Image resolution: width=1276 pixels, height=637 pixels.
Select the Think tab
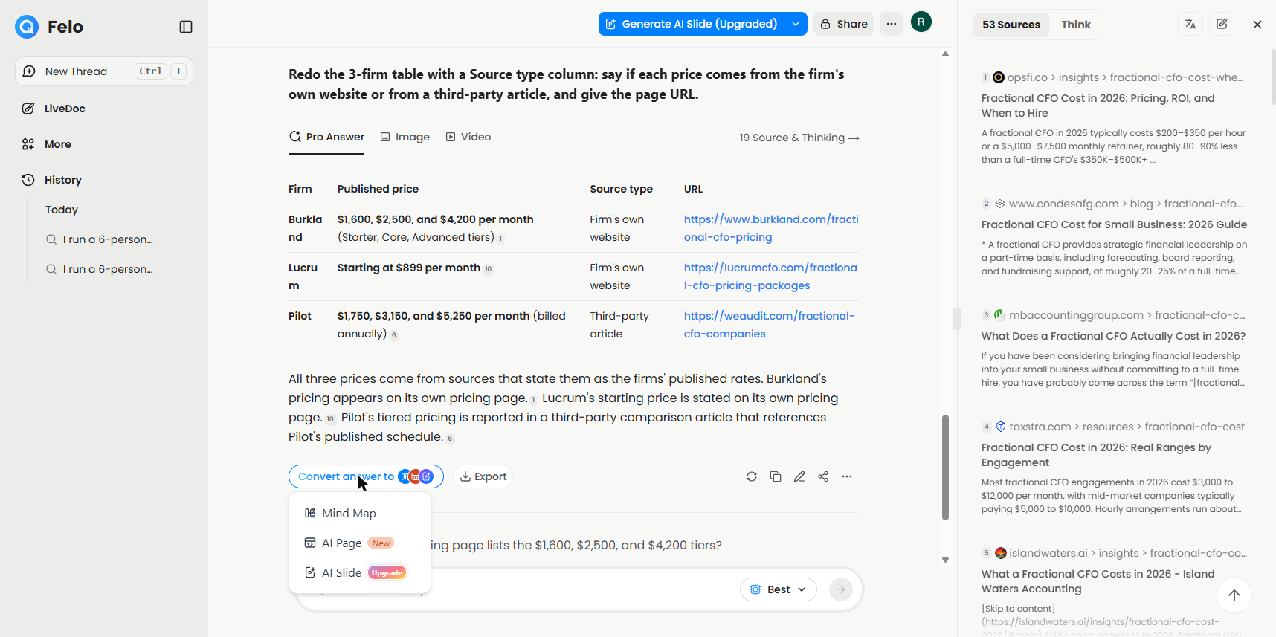coord(1076,25)
